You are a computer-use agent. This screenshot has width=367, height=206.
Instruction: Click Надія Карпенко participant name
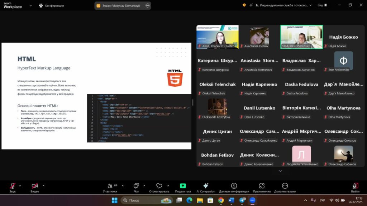coord(259,84)
